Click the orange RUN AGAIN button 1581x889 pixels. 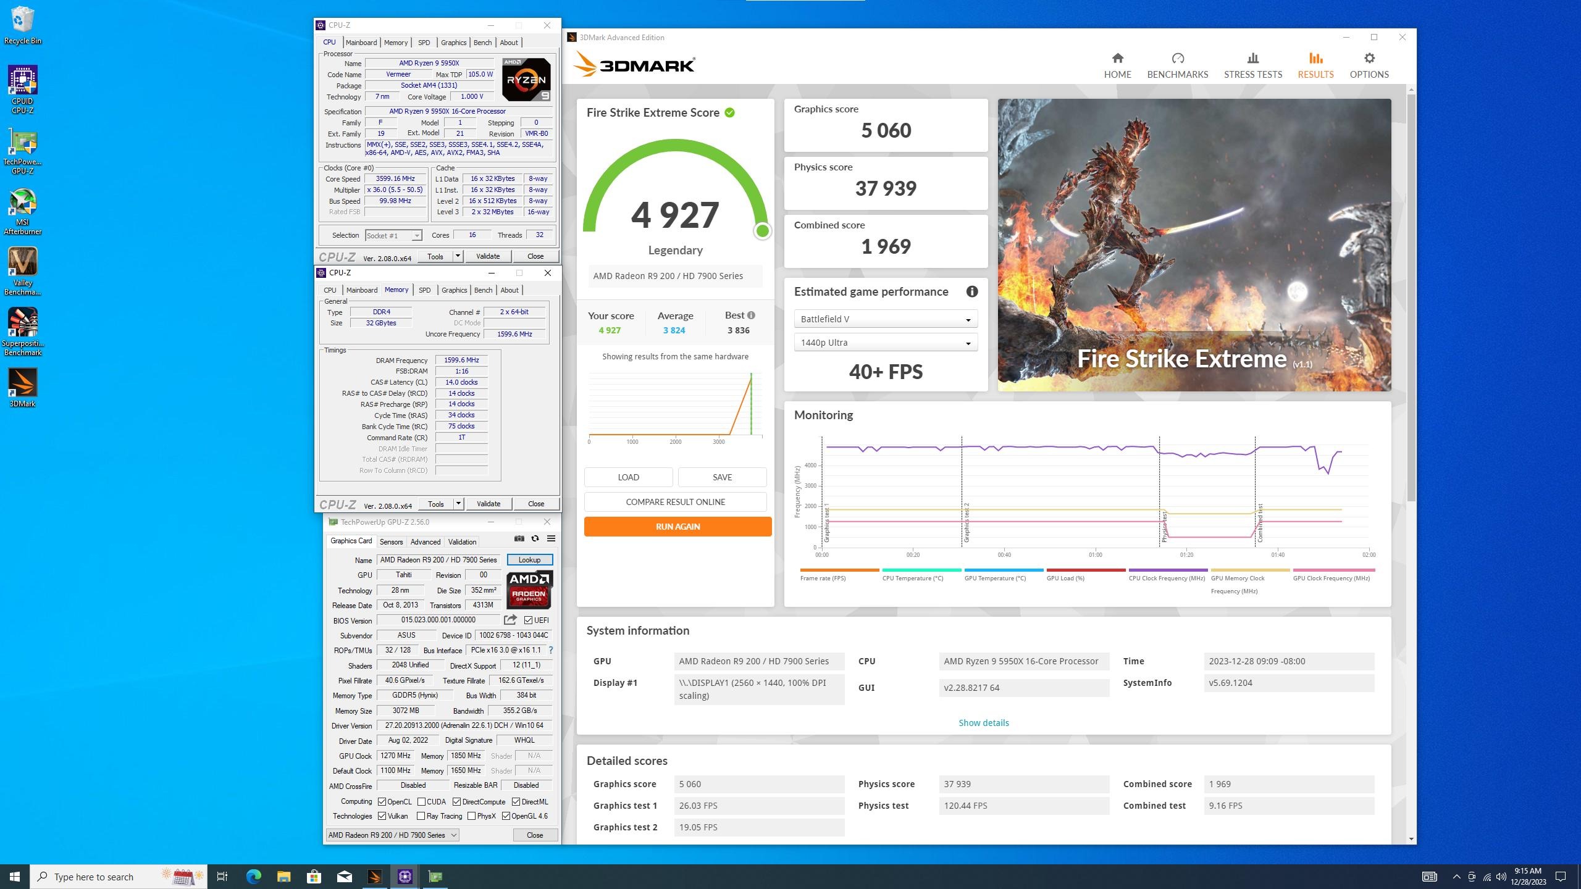pos(677,527)
